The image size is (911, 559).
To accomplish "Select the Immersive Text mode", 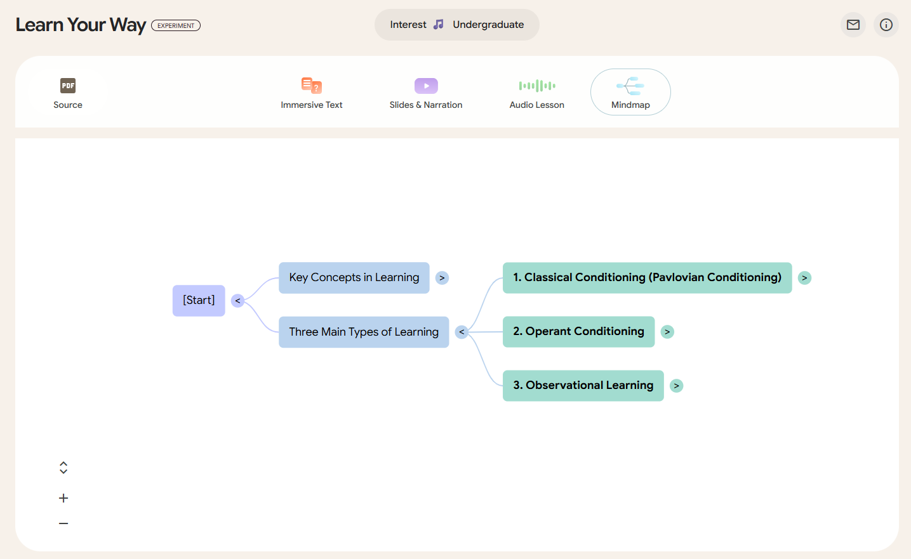I will pyautogui.click(x=311, y=92).
